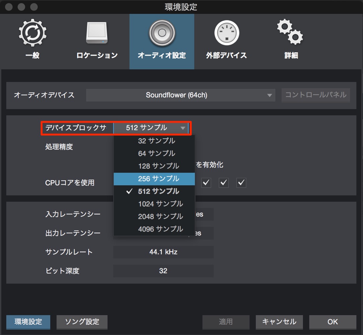Click the オーディオデバイス label
The width and height of the screenshot is (363, 335).
tap(44, 95)
